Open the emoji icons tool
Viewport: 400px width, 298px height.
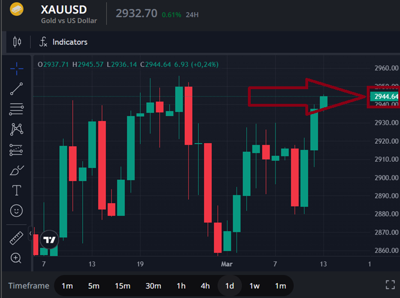[x=16, y=211]
